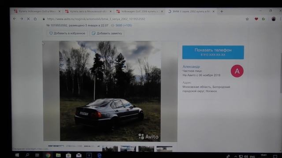The width and height of the screenshot is (282, 158).
Task: Open the green file manager taskbar icon
Action: 58,155
